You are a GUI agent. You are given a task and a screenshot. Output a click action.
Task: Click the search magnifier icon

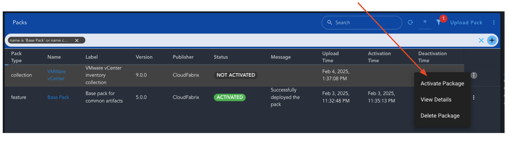click(x=330, y=22)
